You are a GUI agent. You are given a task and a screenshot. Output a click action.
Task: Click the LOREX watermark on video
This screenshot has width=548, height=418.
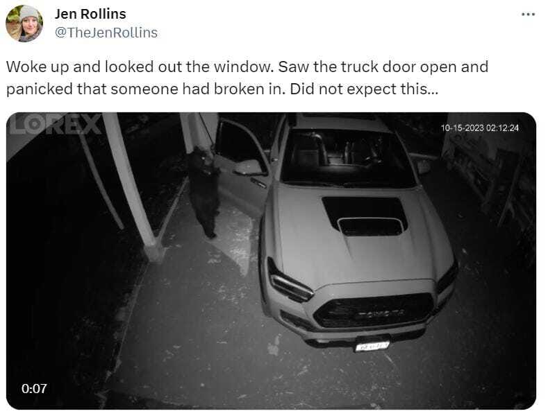pyautogui.click(x=56, y=123)
